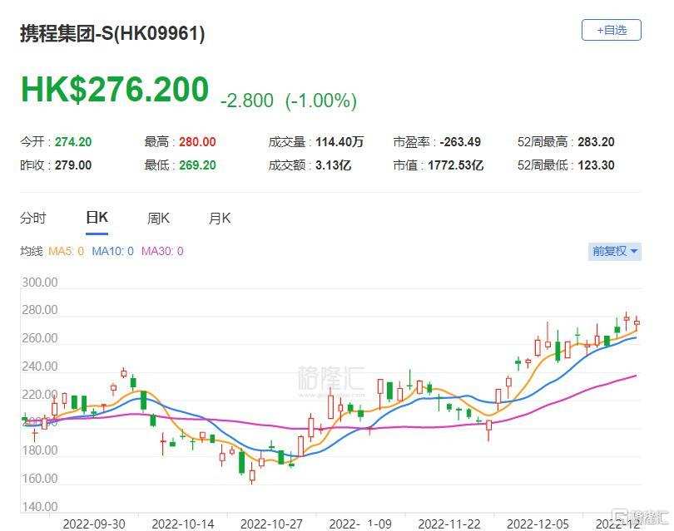Click the 2022-12-05 date axis label
Screen dimensions: 674x531
click(x=538, y=524)
